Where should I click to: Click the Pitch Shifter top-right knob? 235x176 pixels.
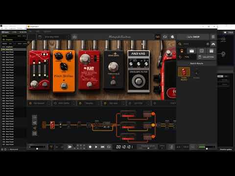(70, 56)
